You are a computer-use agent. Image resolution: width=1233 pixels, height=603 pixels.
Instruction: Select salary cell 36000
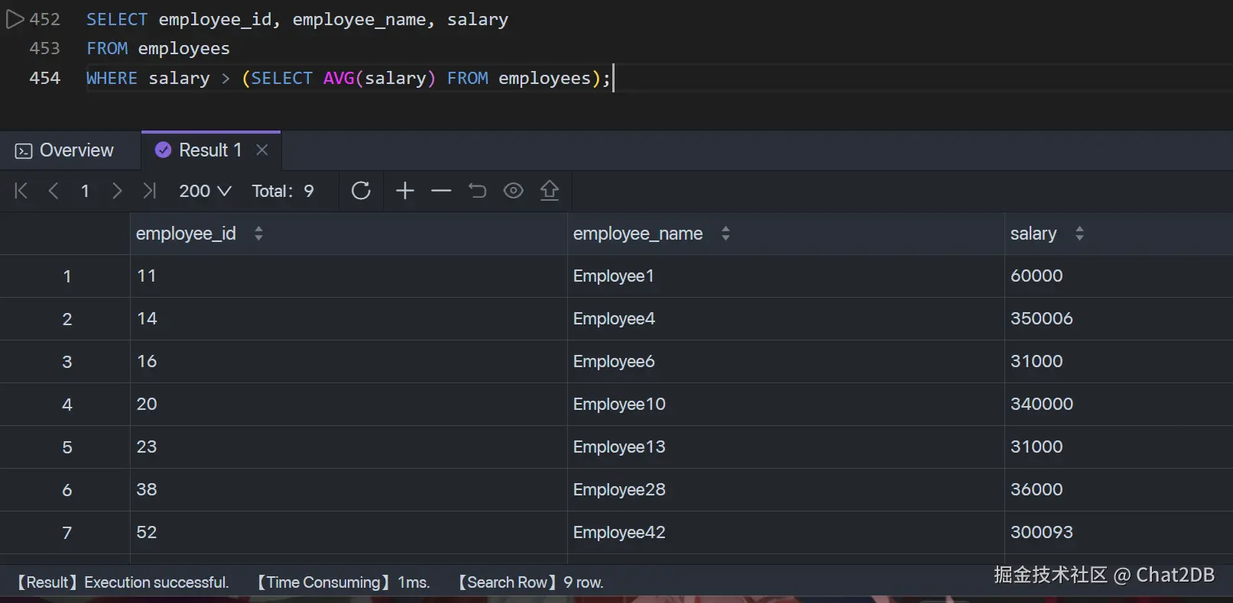pyautogui.click(x=1119, y=489)
